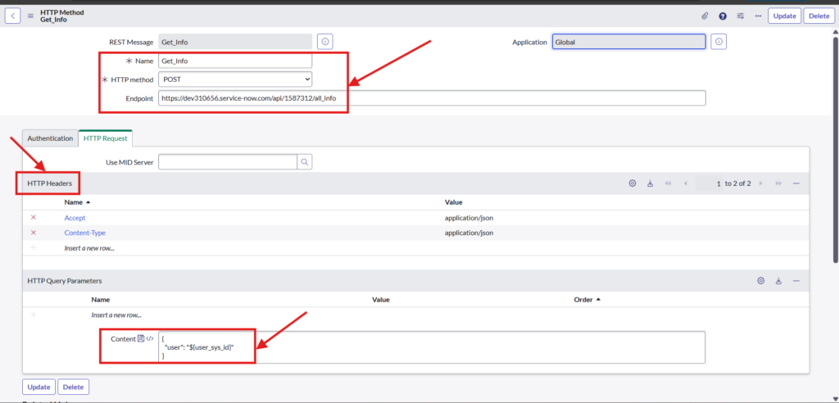
Task: Remove the Content-Type header row
Action: pyautogui.click(x=34, y=233)
